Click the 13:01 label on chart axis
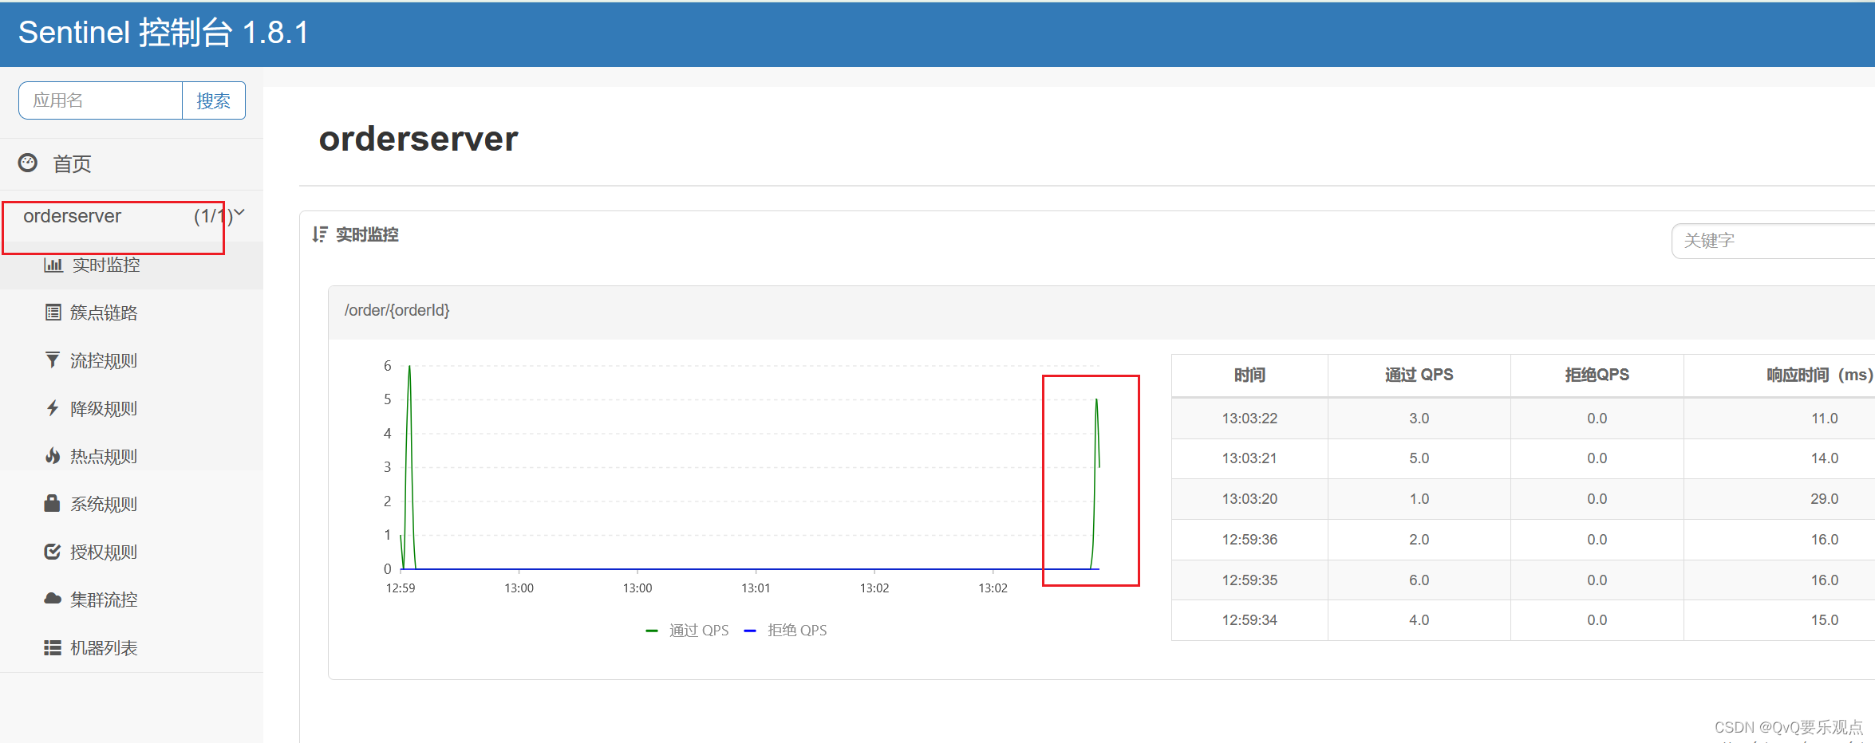1875x743 pixels. (756, 588)
